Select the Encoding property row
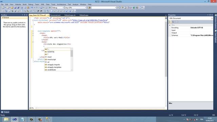The height and width of the screenshot is (122, 217). click(191, 28)
